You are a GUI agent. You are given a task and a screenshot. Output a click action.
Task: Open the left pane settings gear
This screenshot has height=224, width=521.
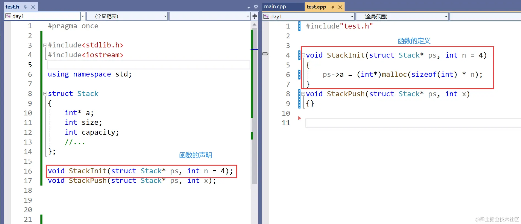tap(256, 7)
